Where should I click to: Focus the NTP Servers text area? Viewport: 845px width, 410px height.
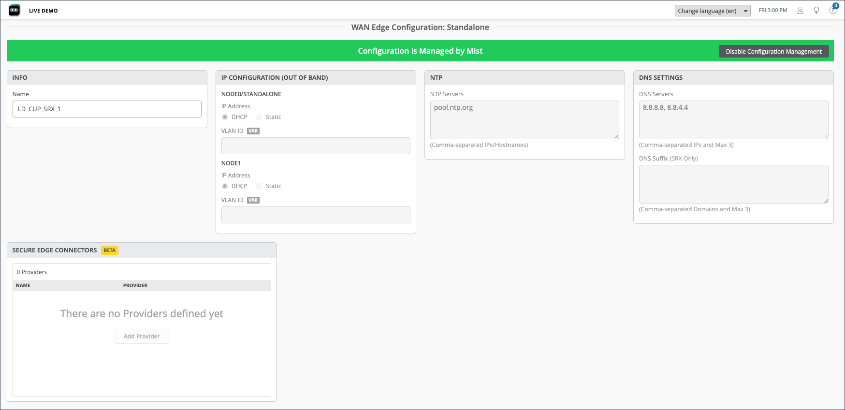(524, 120)
